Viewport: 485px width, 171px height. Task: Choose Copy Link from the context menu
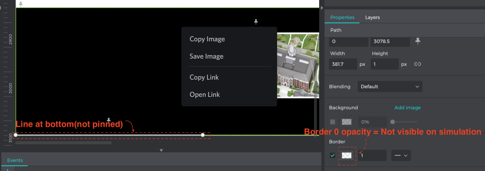[204, 77]
